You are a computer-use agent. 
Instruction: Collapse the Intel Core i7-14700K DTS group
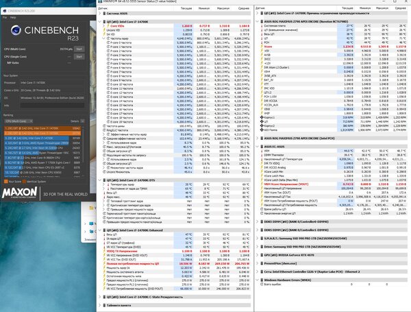[99, 180]
